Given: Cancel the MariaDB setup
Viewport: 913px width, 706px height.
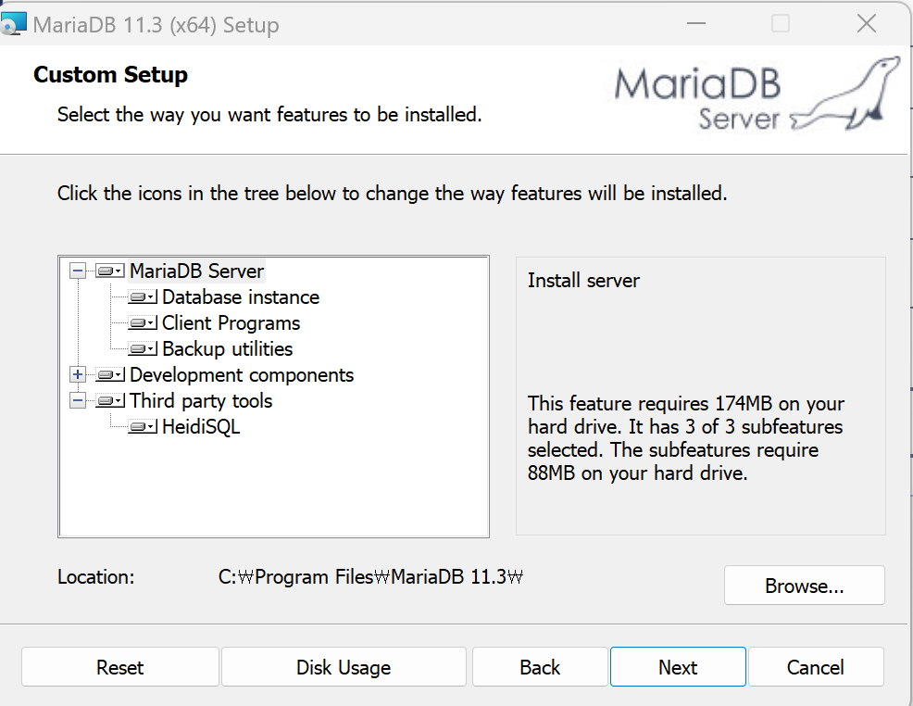Looking at the screenshot, I should tap(815, 667).
